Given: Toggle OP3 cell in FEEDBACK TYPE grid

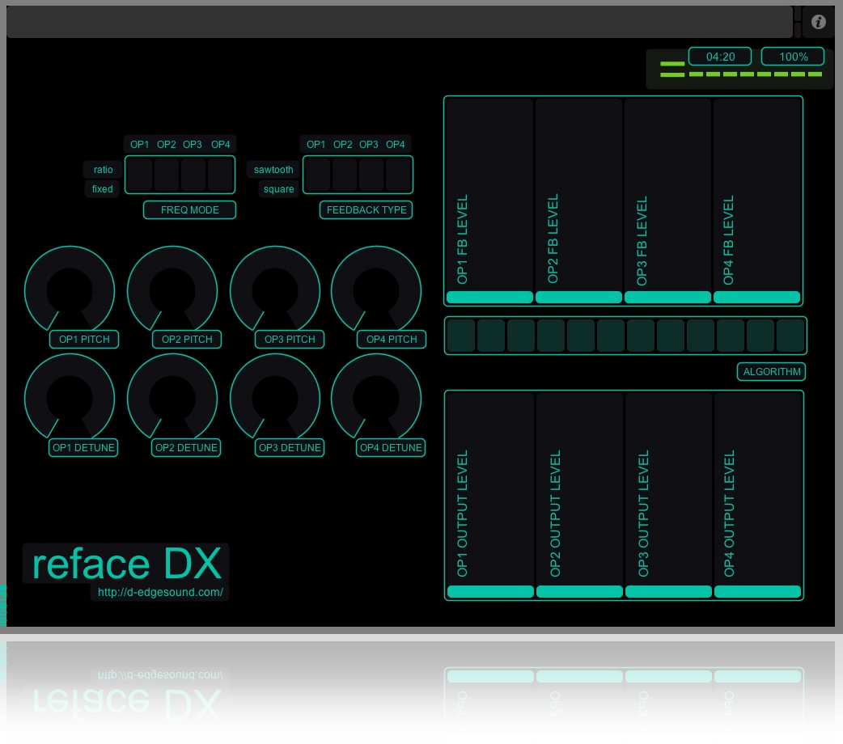Looking at the screenshot, I should pyautogui.click(x=371, y=175).
